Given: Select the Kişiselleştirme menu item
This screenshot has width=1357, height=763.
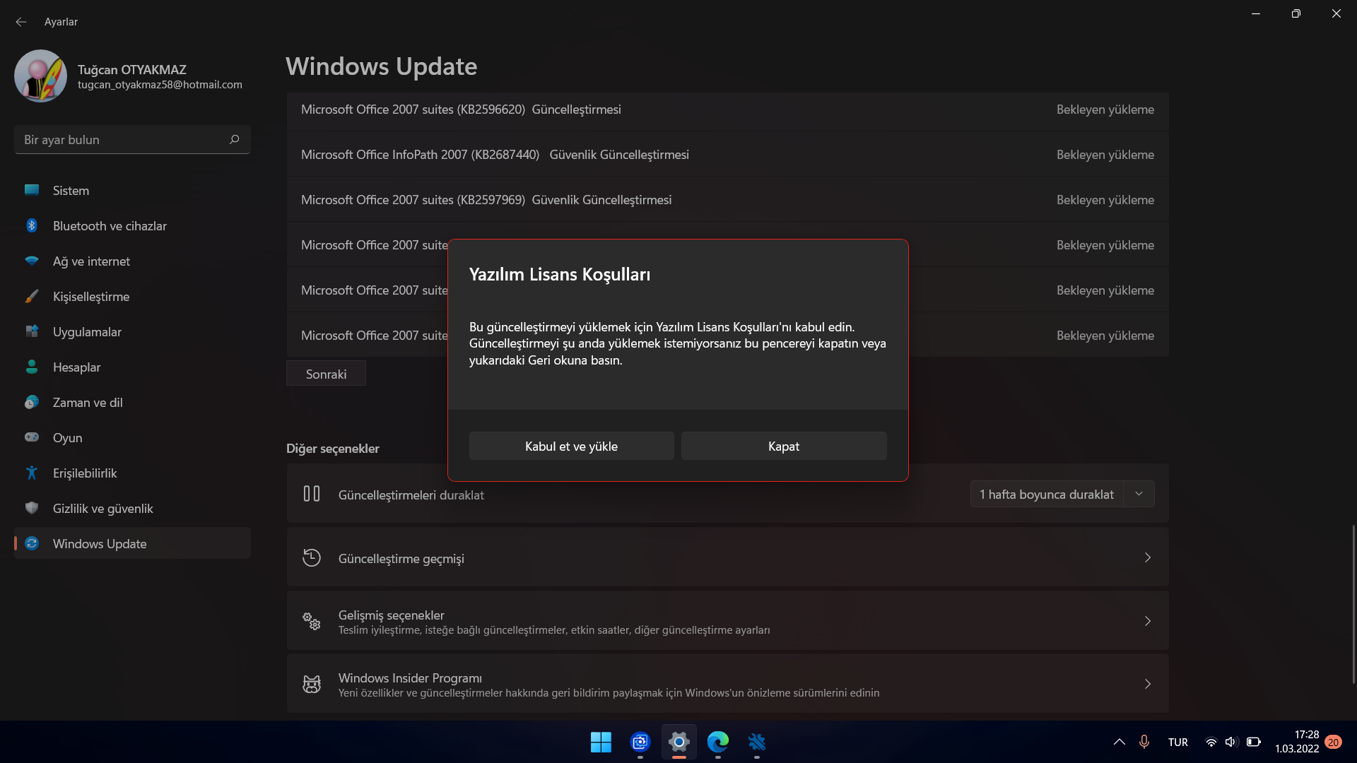Looking at the screenshot, I should click(91, 297).
